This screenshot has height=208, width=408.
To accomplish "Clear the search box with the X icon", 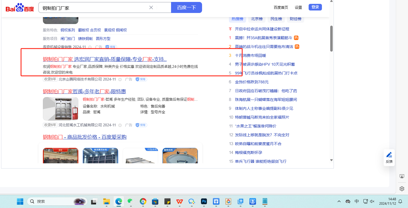I will pos(151,7).
